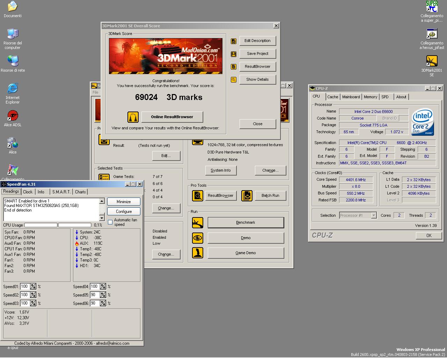Click the Selected Tests Change... button
Image resolution: width=447 pixels, height=358 pixels.
point(166,208)
